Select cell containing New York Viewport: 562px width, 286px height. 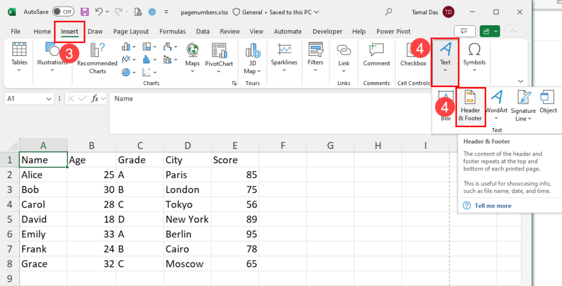tap(188, 219)
